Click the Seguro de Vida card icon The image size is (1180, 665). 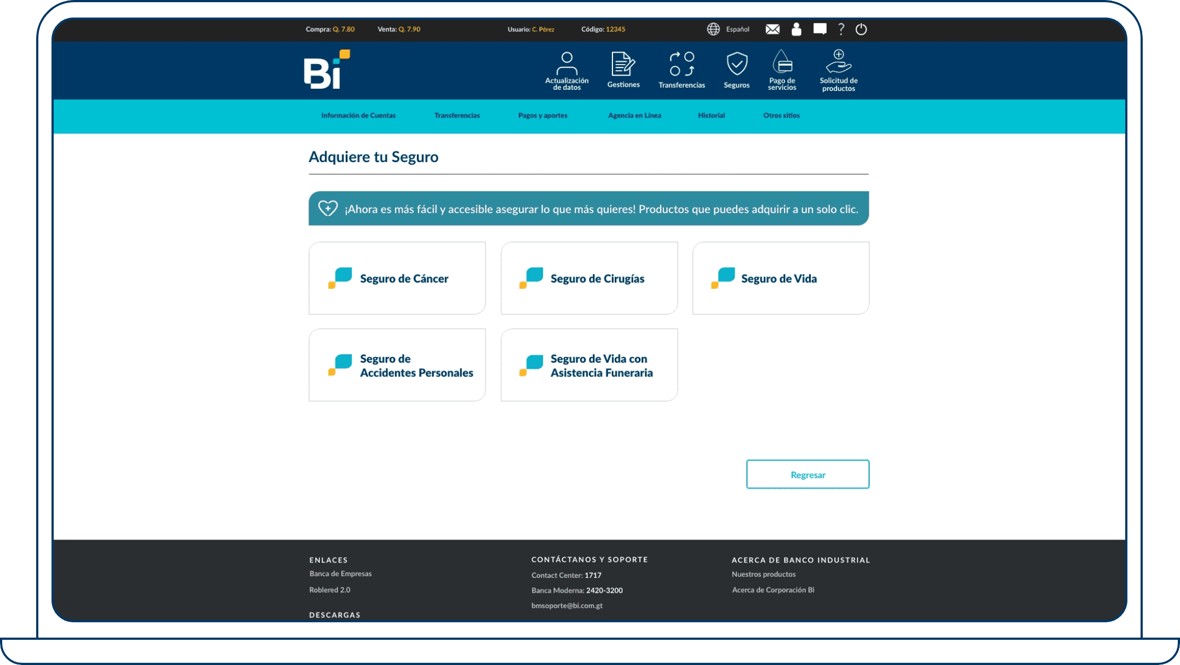(723, 278)
